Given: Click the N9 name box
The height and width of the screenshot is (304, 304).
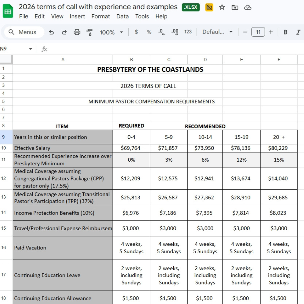Looking at the screenshot, I should 14,49.
